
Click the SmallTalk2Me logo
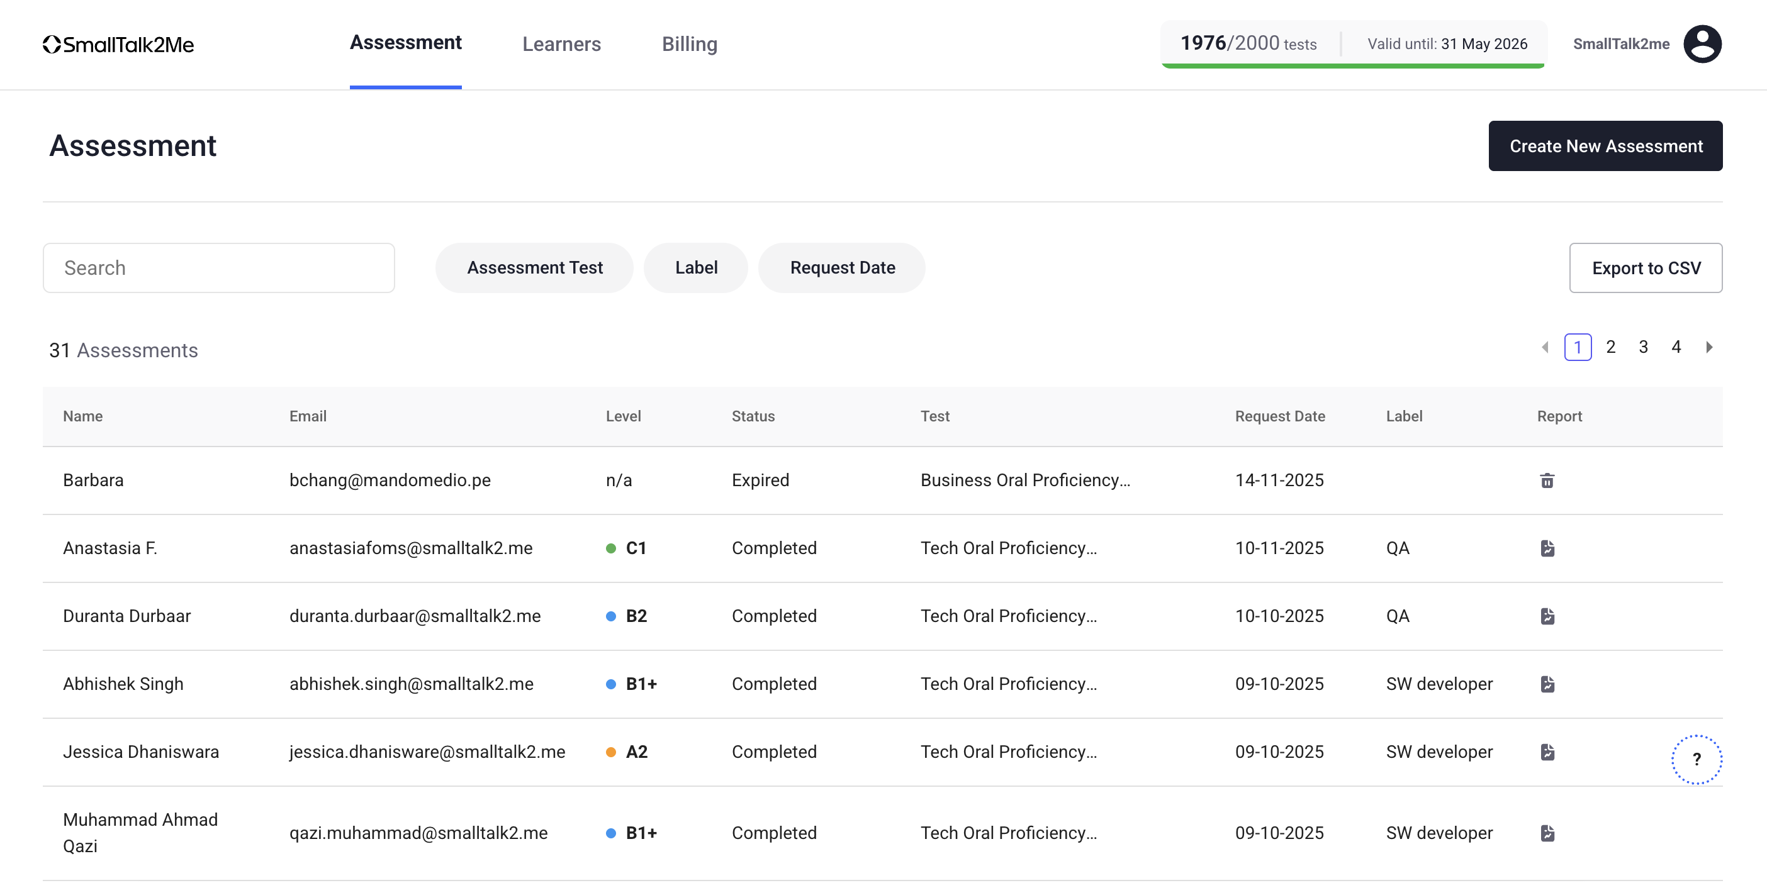(x=118, y=44)
